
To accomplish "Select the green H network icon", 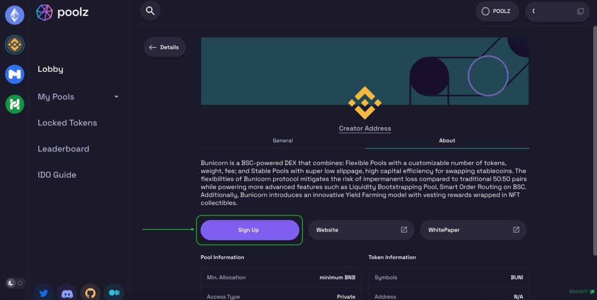I will click(14, 104).
